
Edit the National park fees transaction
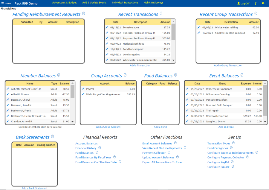click(107, 43)
